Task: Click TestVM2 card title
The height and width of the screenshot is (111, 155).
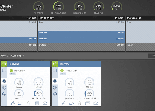Action: coord(14,64)
